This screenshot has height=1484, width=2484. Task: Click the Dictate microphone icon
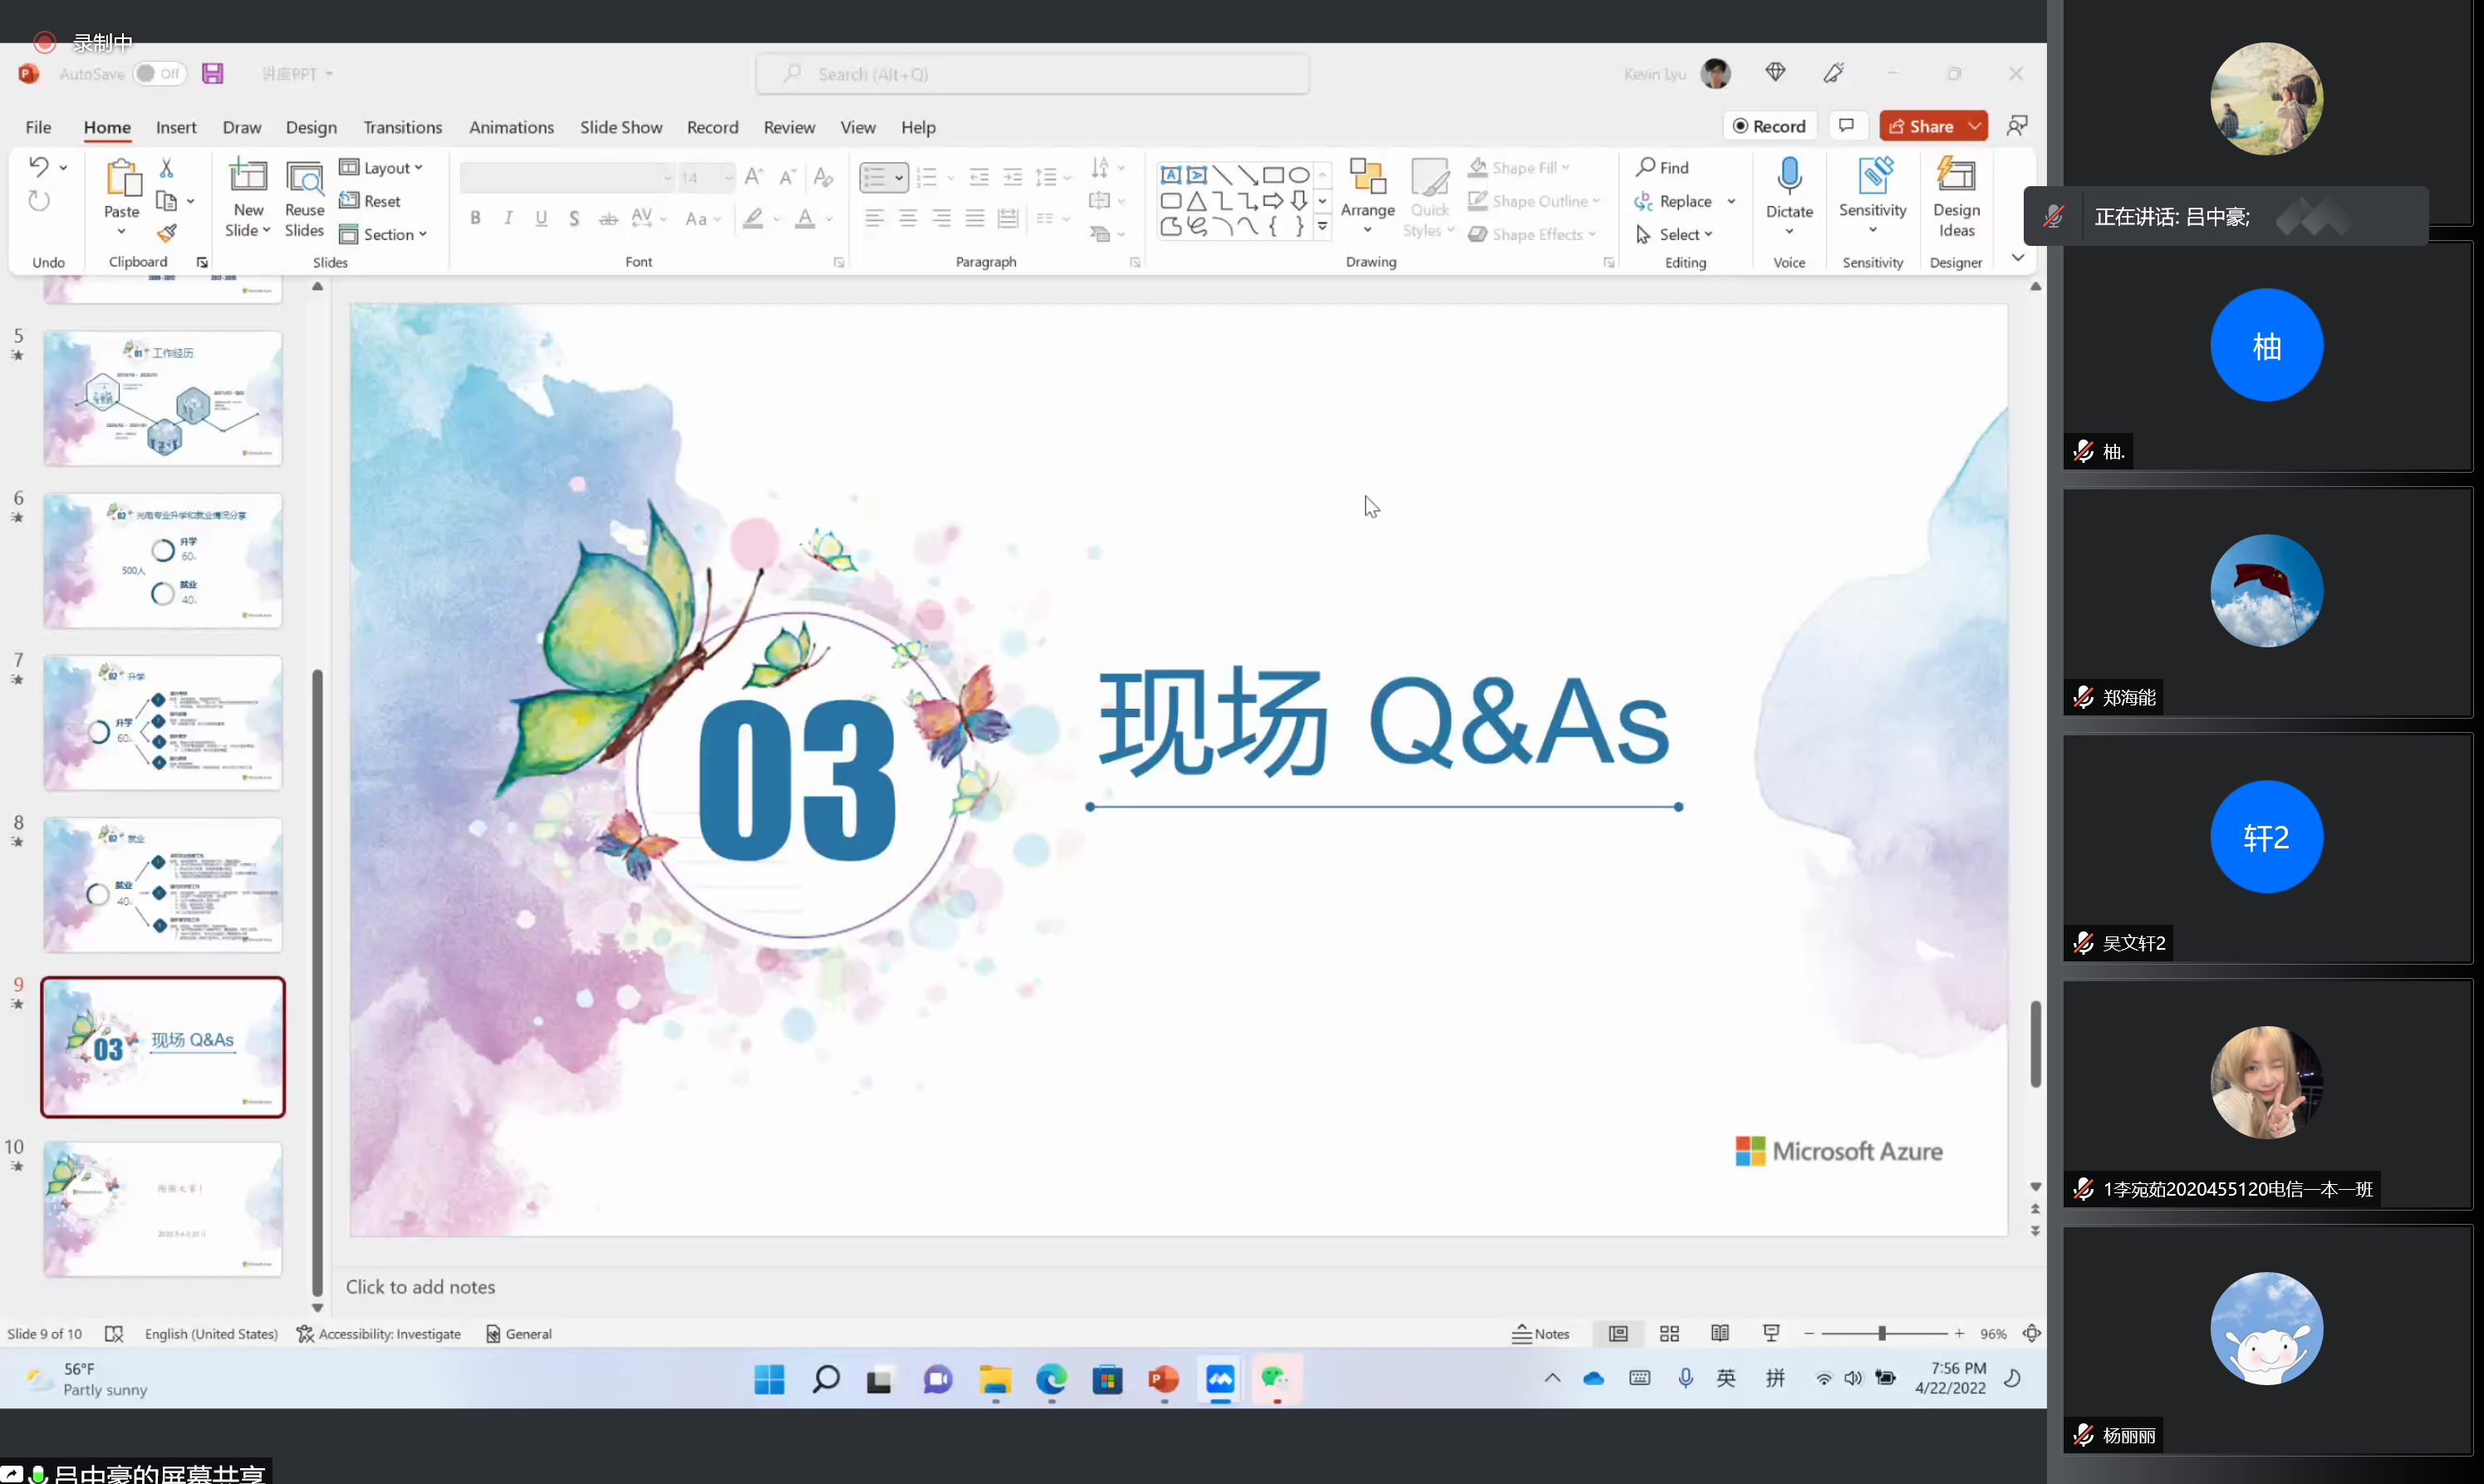(1789, 176)
